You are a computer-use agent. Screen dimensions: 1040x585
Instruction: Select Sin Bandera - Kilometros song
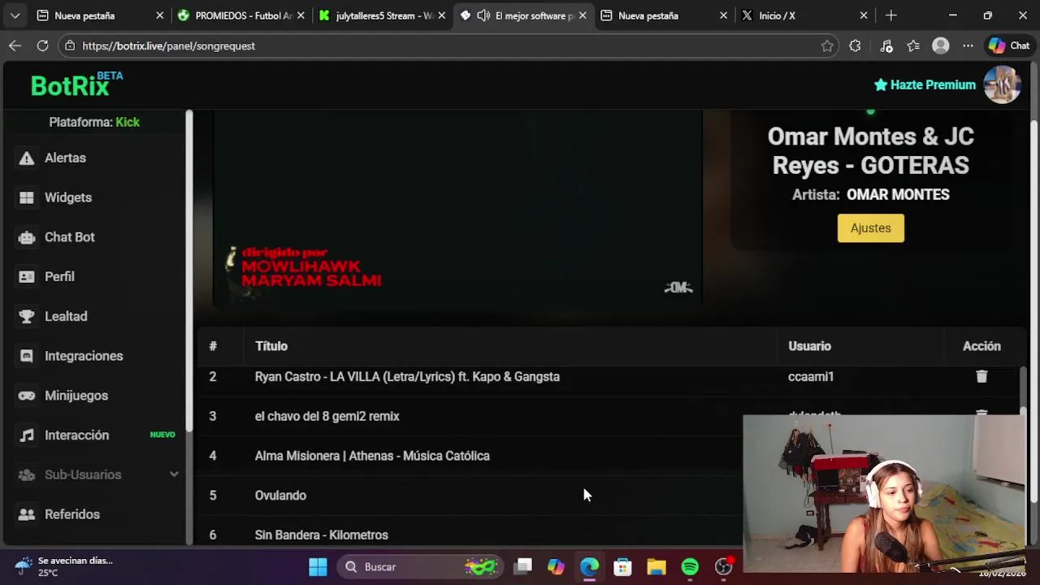point(322,535)
